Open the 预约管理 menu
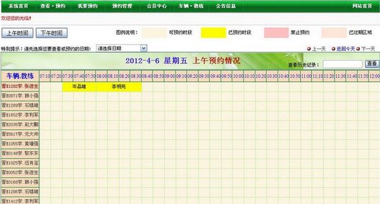Viewport: 380px width, 204px height. point(122,6)
